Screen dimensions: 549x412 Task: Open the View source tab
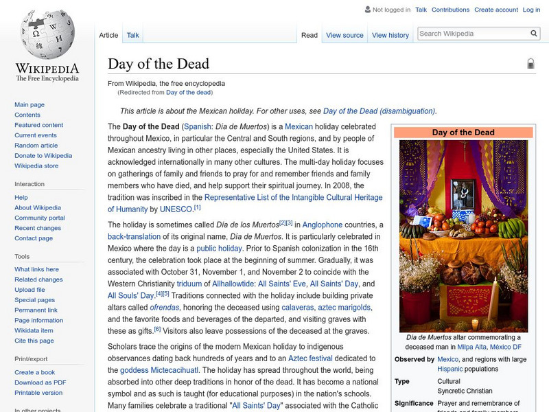pos(344,35)
